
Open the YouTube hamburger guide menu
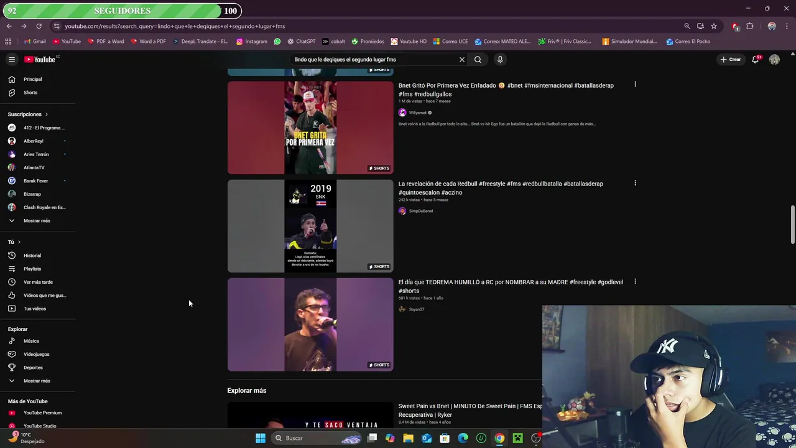point(11,60)
